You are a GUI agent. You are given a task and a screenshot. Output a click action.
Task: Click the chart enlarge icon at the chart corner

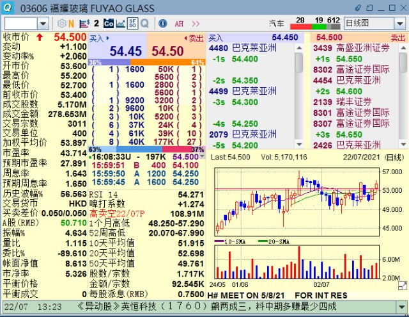pos(403,286)
